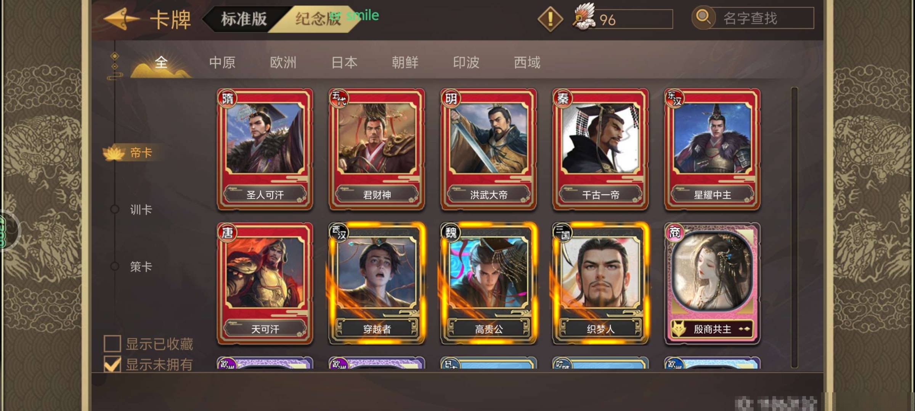This screenshot has width=915, height=411.
Task: Tap the feather currency icon showing 96
Action: pos(584,17)
